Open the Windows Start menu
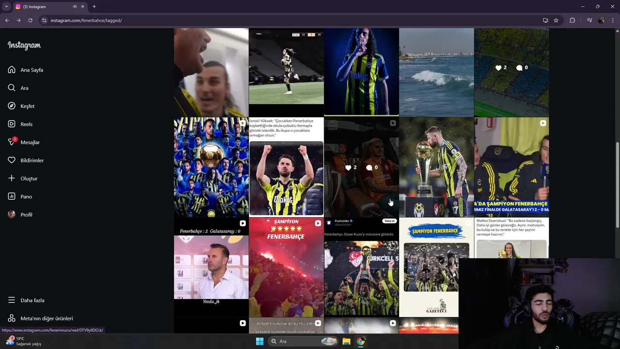620x349 pixels. tap(260, 341)
